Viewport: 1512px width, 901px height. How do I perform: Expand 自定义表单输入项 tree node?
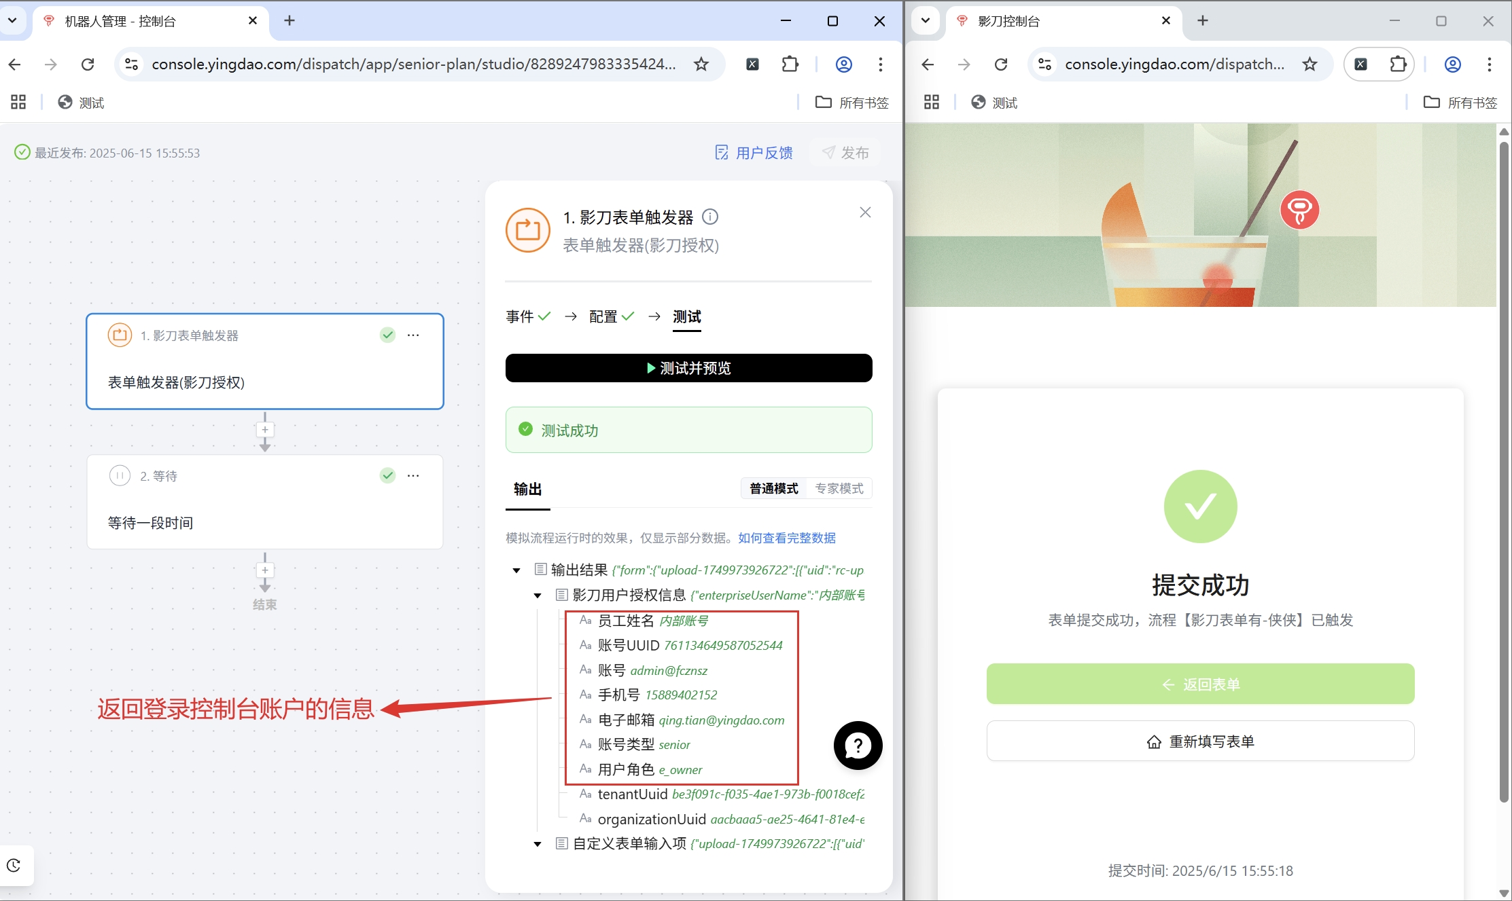(538, 844)
